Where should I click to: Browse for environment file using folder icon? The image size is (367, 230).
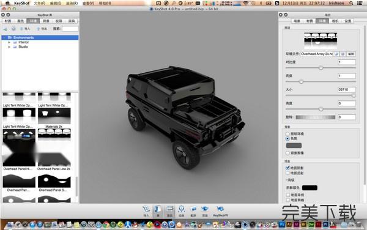tap(336, 54)
